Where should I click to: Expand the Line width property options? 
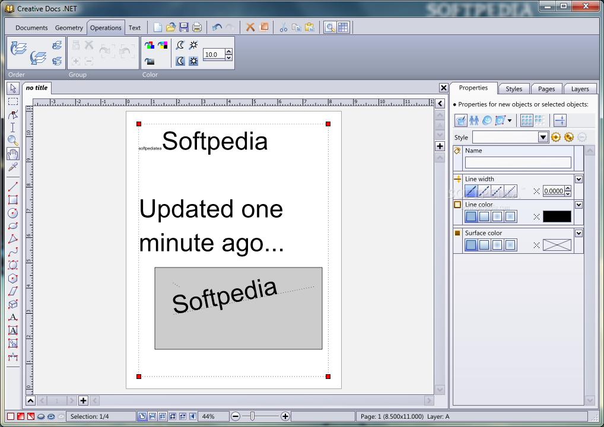pyautogui.click(x=578, y=179)
